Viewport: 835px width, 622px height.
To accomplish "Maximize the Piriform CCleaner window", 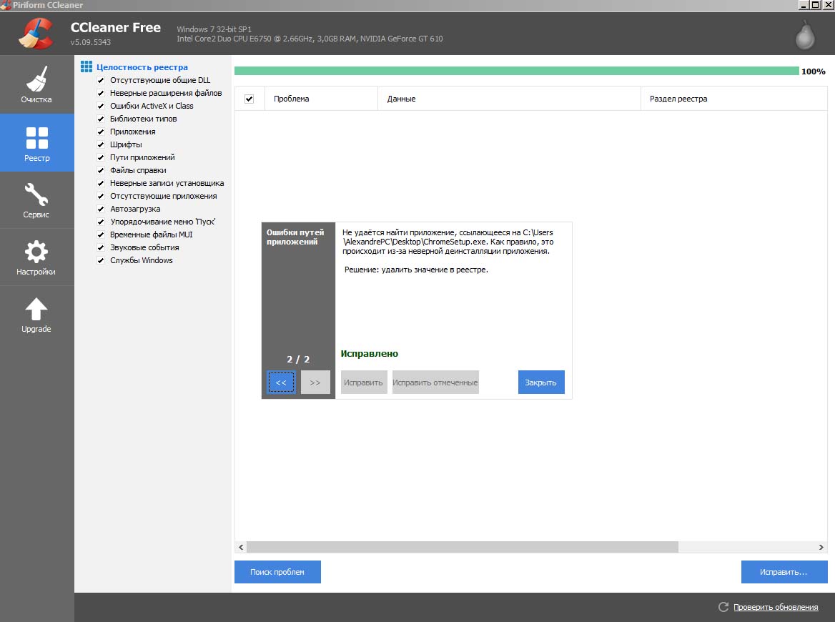I will (x=816, y=5).
